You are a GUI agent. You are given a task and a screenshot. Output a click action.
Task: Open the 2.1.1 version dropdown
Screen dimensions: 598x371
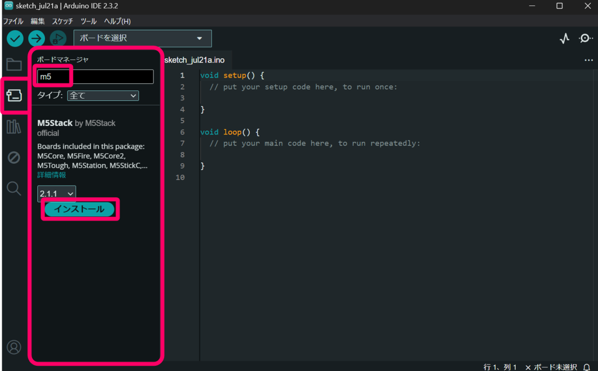tap(57, 194)
